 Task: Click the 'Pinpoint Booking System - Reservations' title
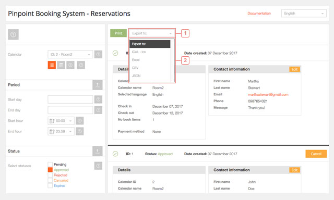click(x=69, y=14)
